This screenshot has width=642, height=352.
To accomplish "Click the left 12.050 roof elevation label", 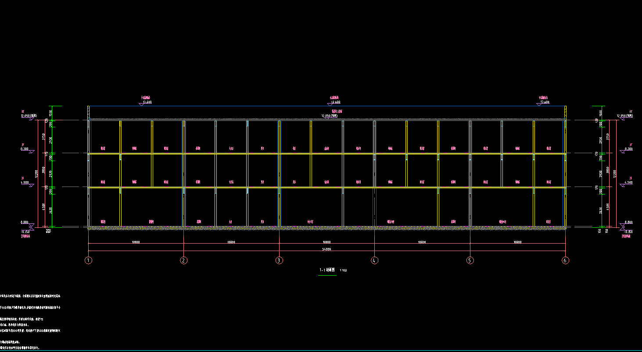I will (29, 116).
